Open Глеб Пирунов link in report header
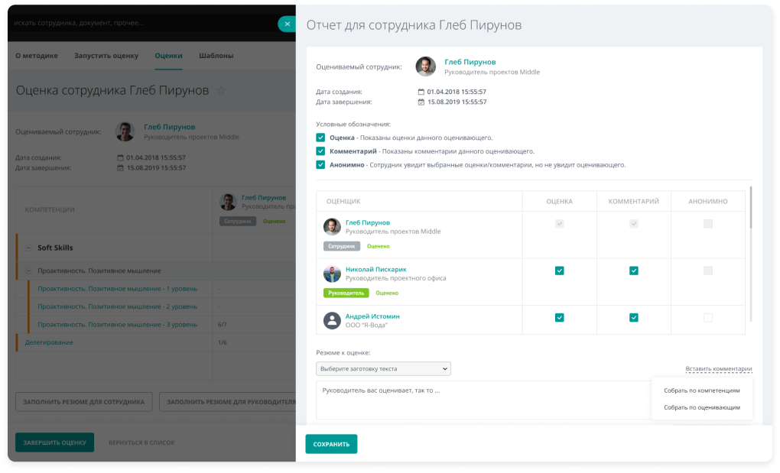 [x=470, y=62]
